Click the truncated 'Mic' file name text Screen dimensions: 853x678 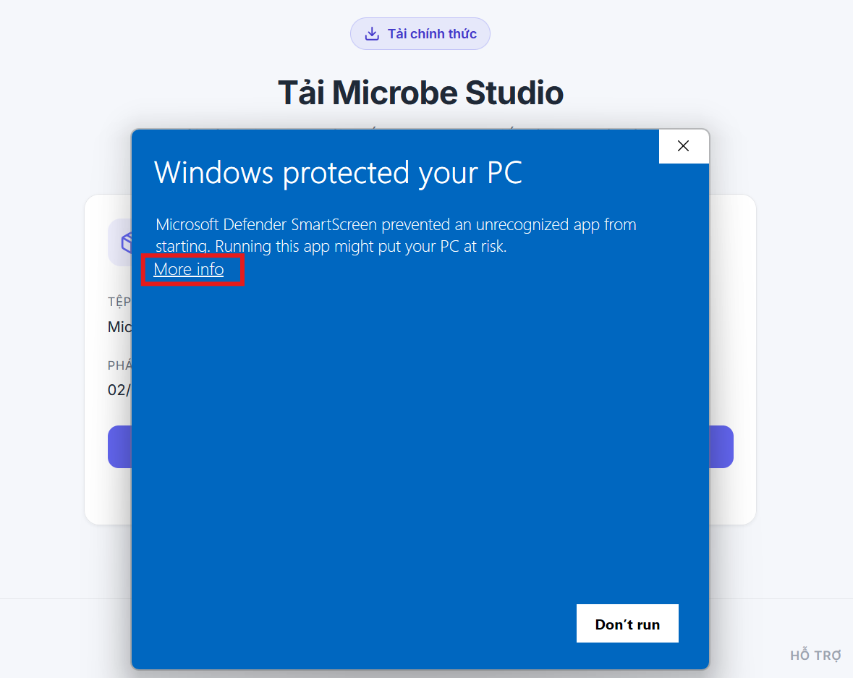(119, 327)
